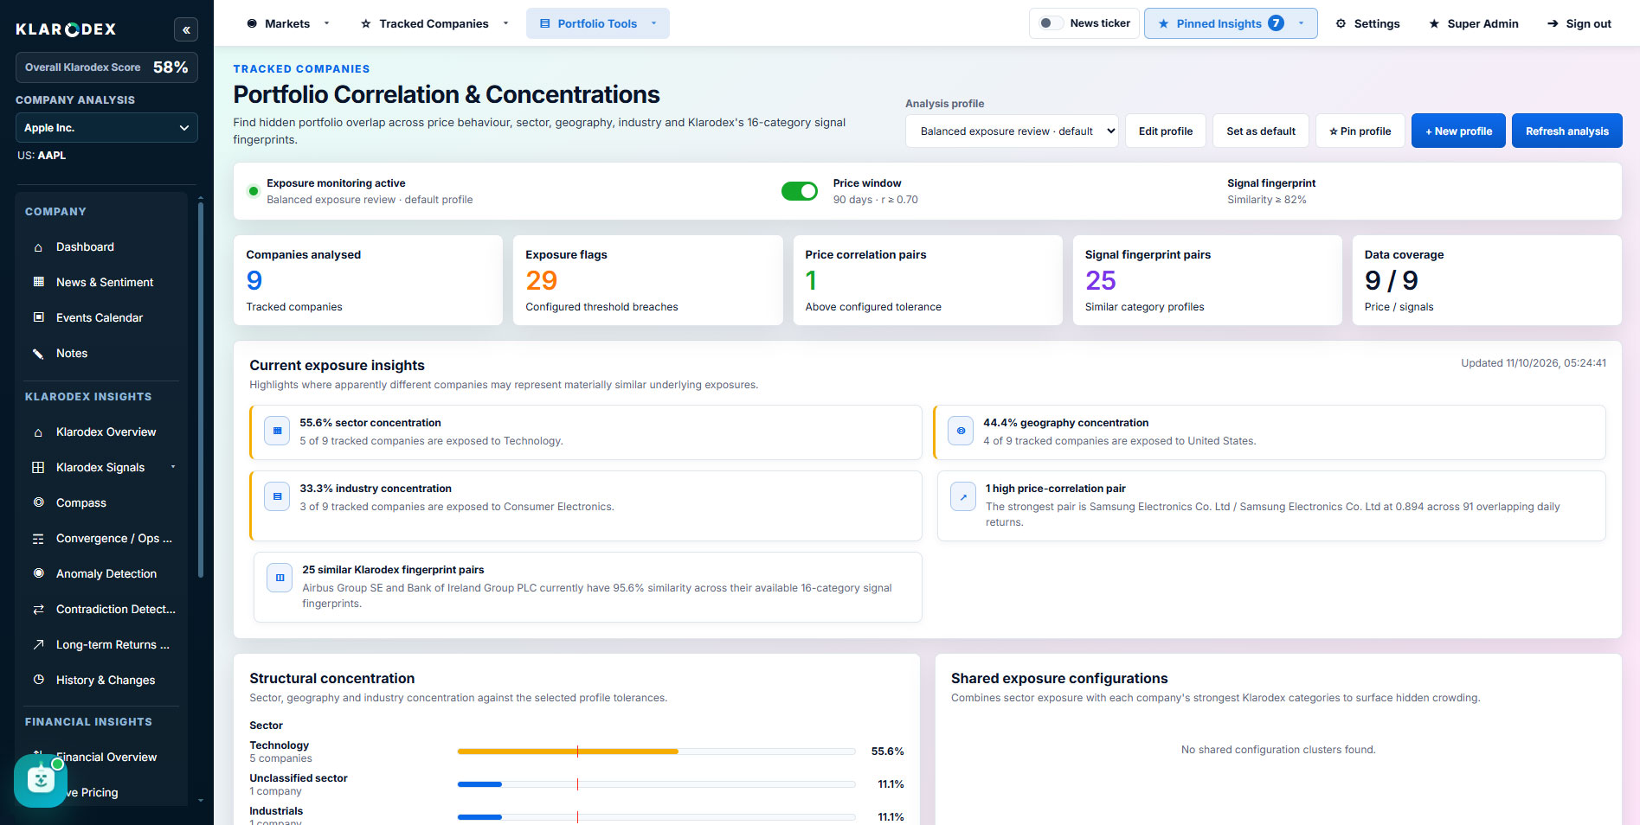Click the Technology sector concentration bar

[656, 751]
